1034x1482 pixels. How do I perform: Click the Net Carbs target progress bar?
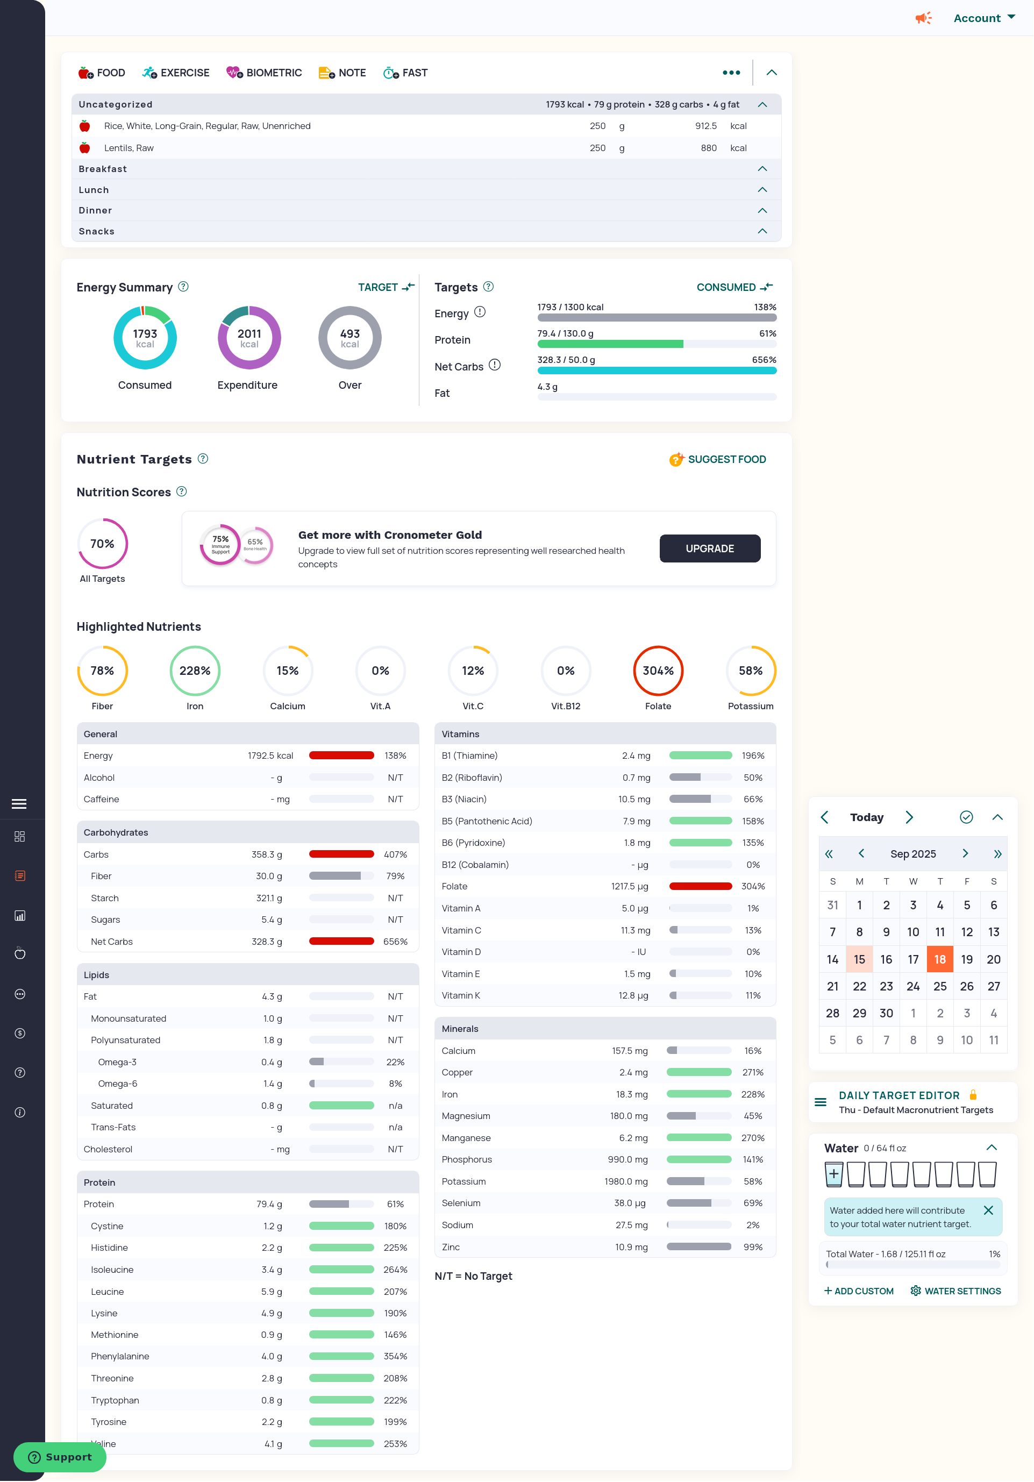[x=657, y=370]
